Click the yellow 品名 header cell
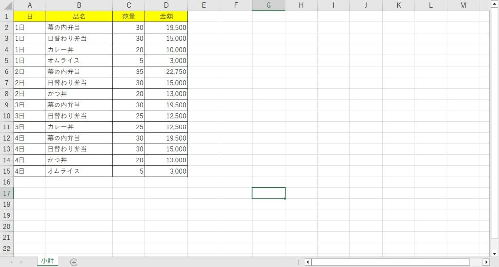This screenshot has height=267, width=499. (79, 16)
